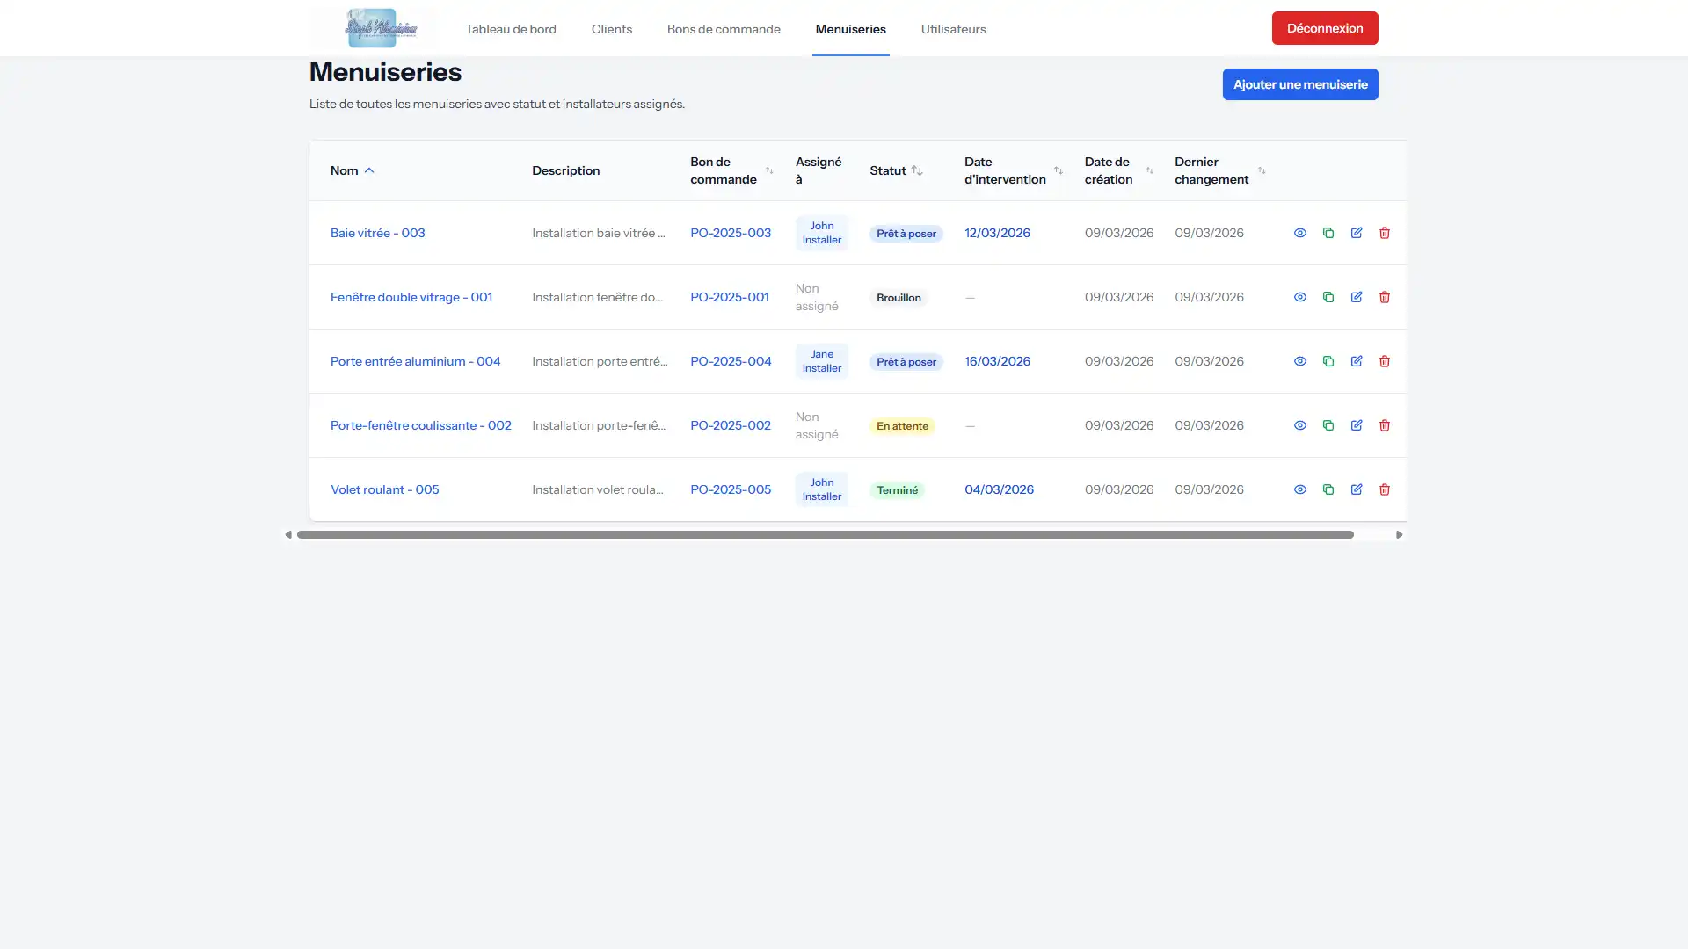Go to the Utilisateurs tab
This screenshot has height=949, width=1688.
(x=953, y=29)
